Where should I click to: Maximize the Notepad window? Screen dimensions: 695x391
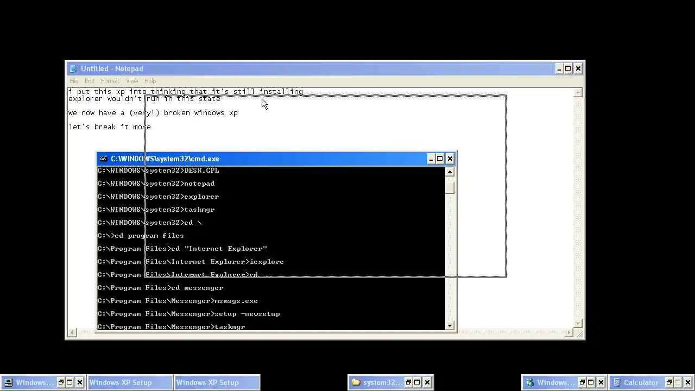[x=568, y=68]
